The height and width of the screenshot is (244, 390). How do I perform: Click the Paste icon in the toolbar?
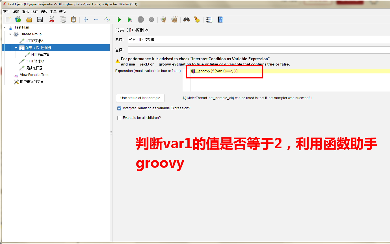(73, 19)
